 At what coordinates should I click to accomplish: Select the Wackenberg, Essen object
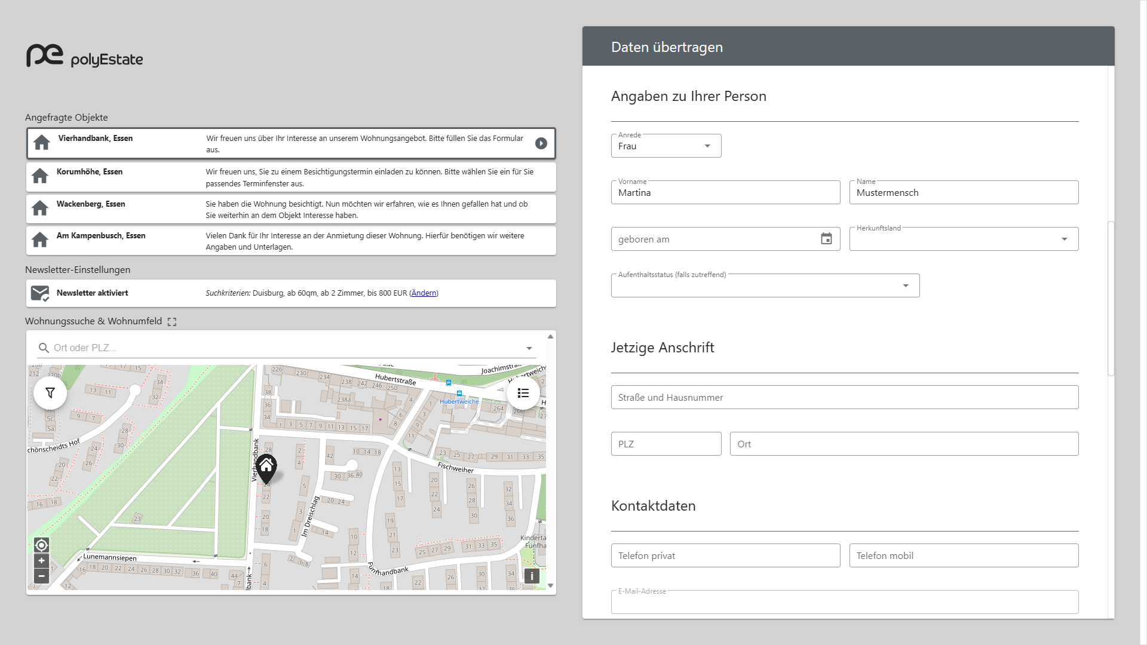pyautogui.click(x=291, y=209)
